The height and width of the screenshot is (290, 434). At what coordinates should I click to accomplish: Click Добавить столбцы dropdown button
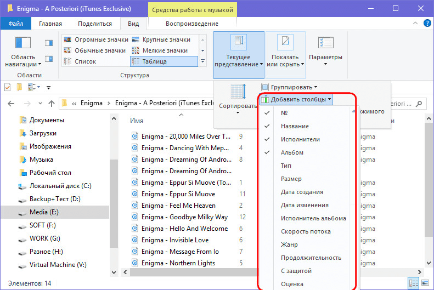(x=296, y=99)
